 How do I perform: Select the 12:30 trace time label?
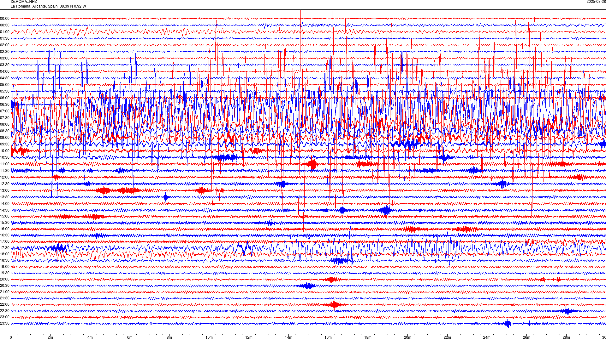(5, 184)
